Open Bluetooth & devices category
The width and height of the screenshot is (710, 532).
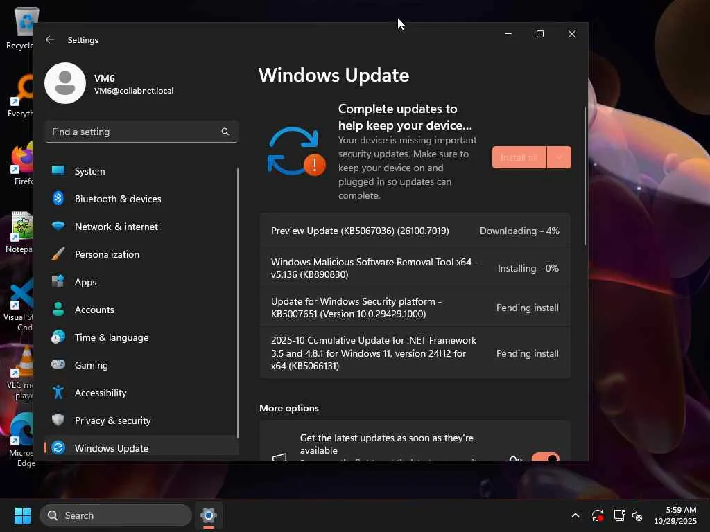pyautogui.click(x=141, y=199)
